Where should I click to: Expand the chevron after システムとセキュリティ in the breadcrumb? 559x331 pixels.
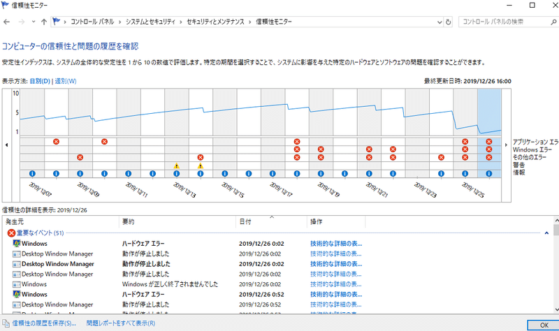pyautogui.click(x=181, y=22)
